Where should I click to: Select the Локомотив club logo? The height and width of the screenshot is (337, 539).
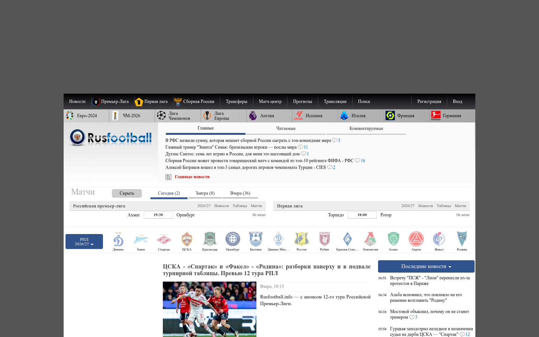[x=370, y=239]
